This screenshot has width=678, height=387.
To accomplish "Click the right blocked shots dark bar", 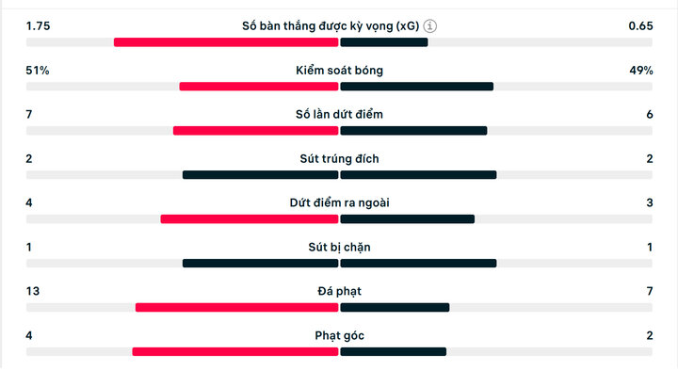I will pyautogui.click(x=418, y=264).
